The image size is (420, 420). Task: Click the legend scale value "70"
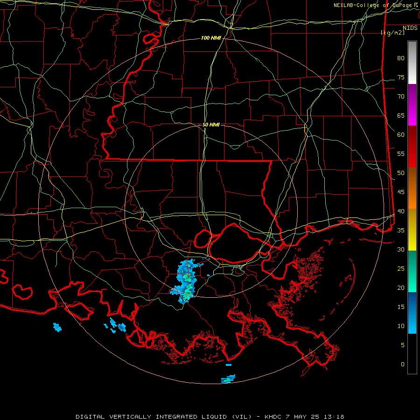point(401,97)
